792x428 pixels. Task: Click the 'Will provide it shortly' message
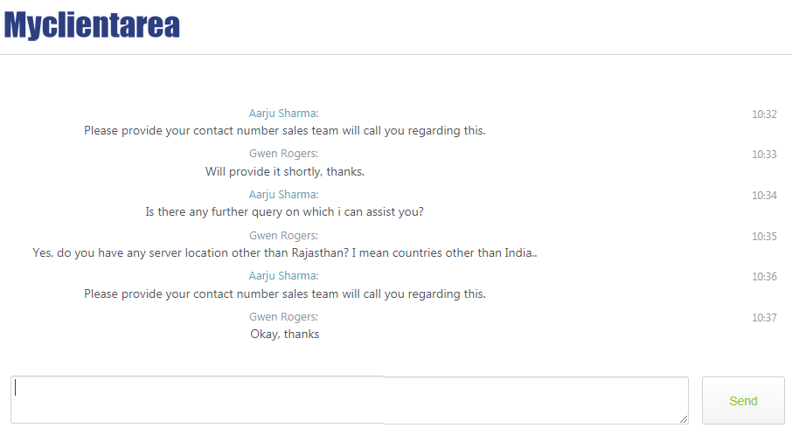pos(285,171)
